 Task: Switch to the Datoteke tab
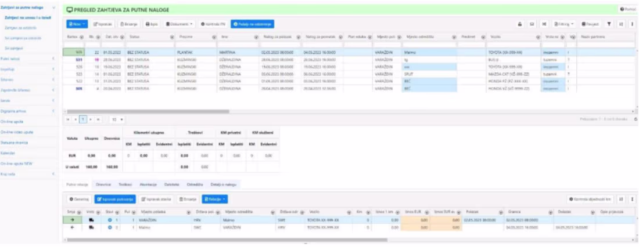[x=172, y=184]
